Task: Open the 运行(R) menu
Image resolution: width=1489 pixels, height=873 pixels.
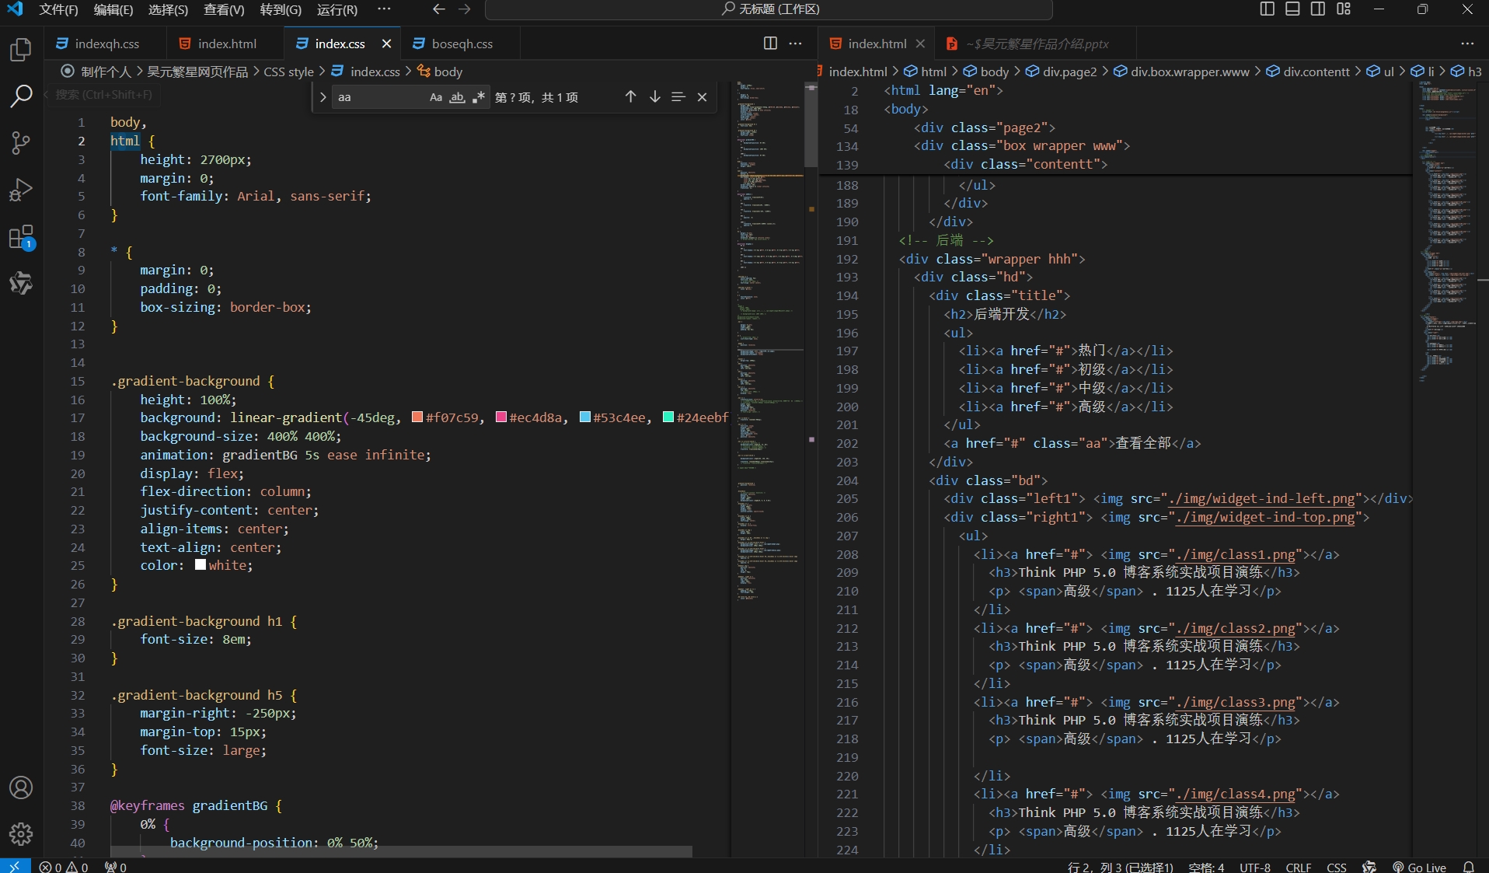Action: point(337,9)
